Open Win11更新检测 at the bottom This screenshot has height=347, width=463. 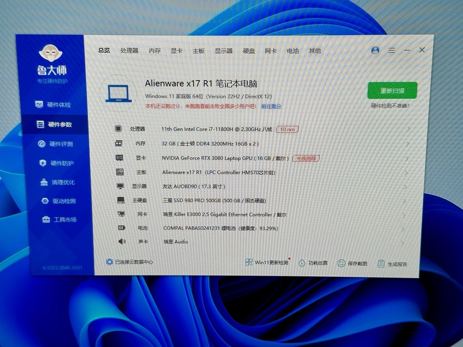coord(267,262)
